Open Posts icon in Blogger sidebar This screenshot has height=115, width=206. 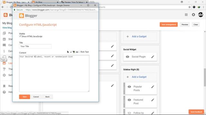(x=4, y=33)
